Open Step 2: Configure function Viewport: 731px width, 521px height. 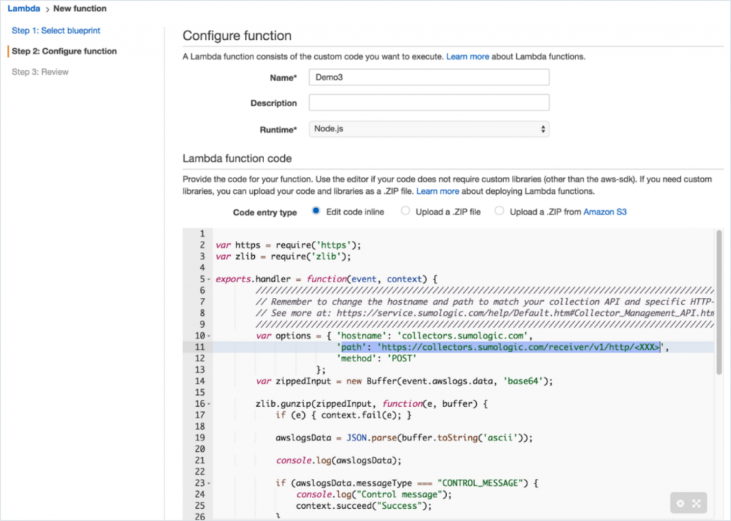(x=64, y=51)
